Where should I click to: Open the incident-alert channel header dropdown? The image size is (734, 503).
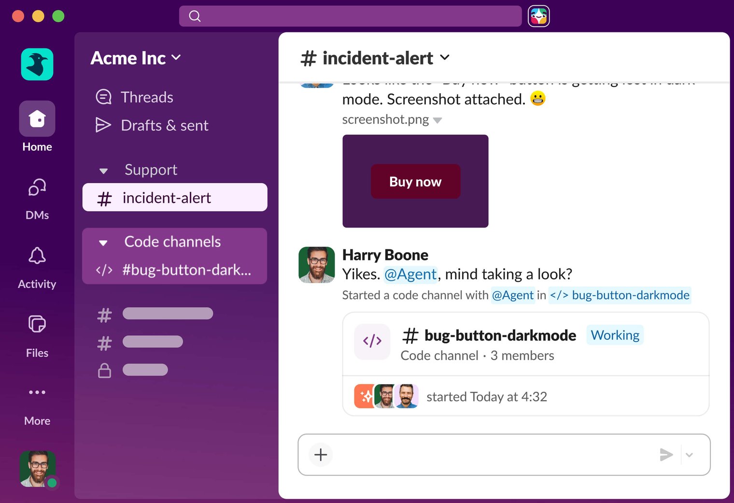(445, 58)
